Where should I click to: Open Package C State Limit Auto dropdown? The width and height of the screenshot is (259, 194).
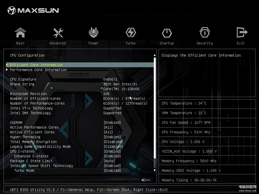point(109,161)
